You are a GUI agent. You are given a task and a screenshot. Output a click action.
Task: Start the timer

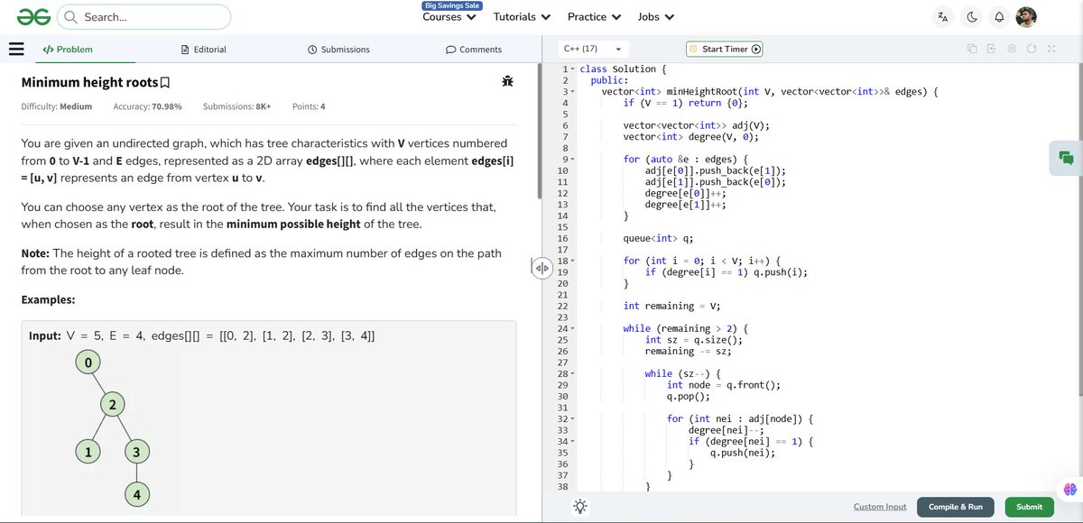point(724,49)
